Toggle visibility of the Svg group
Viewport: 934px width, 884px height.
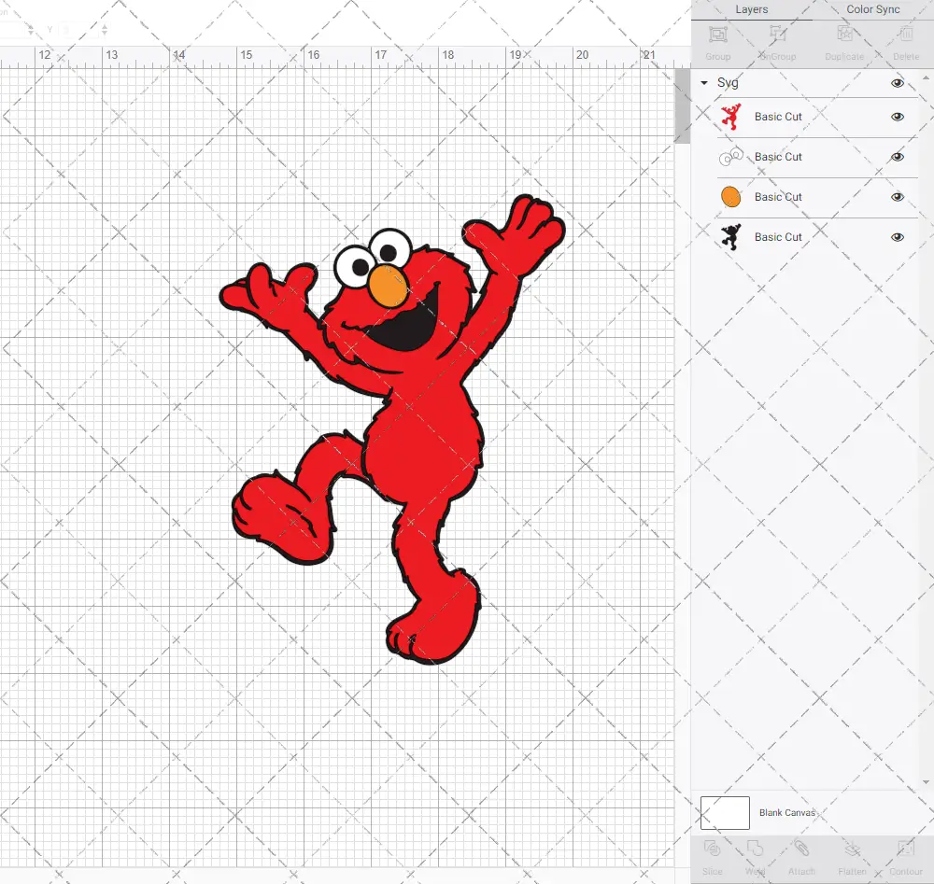coord(898,83)
